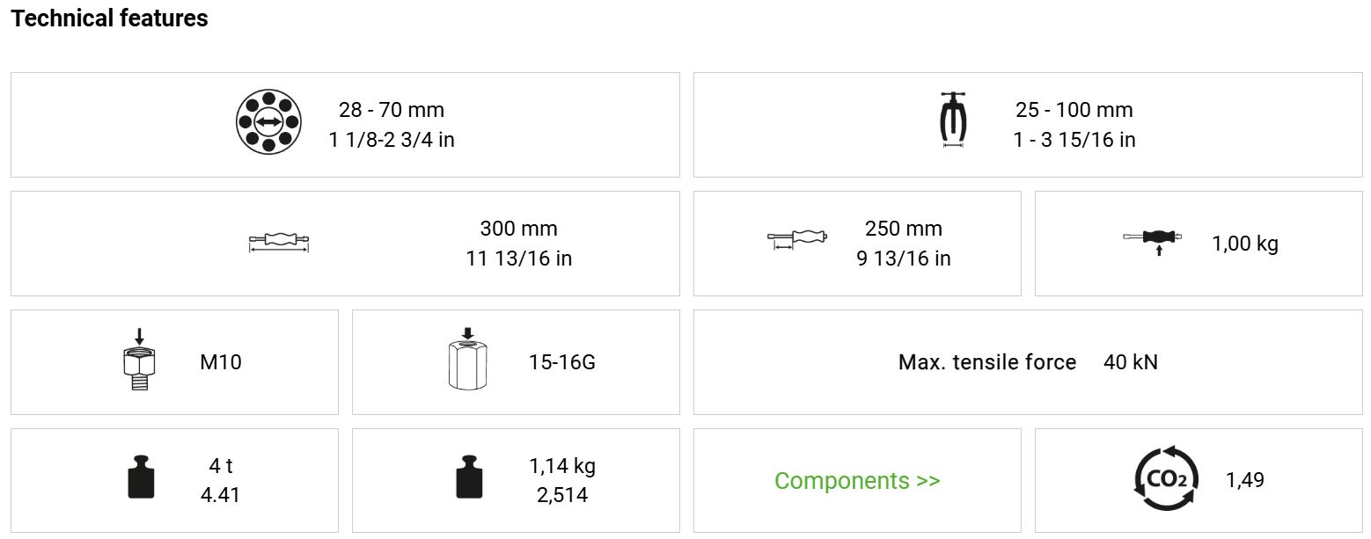Click the 250 mm stroke value
The width and height of the screenshot is (1371, 539).
(903, 229)
